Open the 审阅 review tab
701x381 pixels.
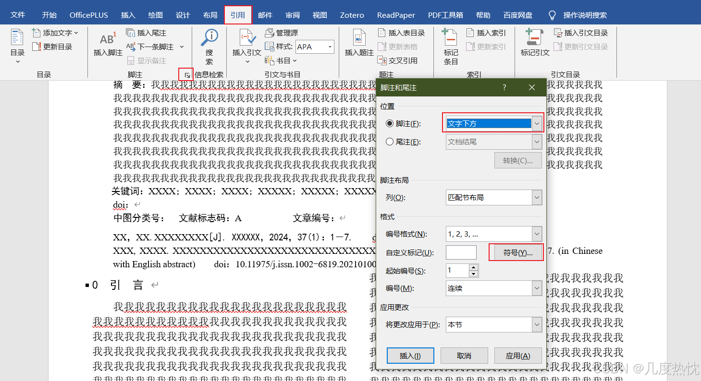[292, 15]
